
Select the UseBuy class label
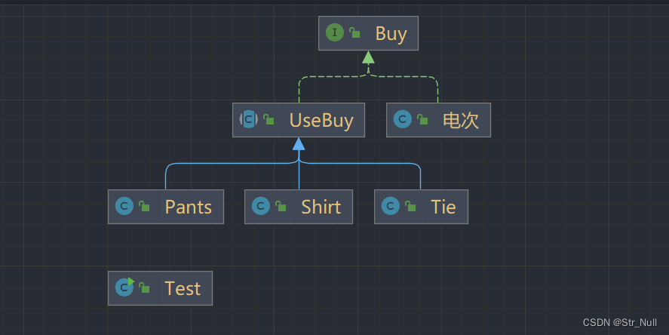point(321,120)
